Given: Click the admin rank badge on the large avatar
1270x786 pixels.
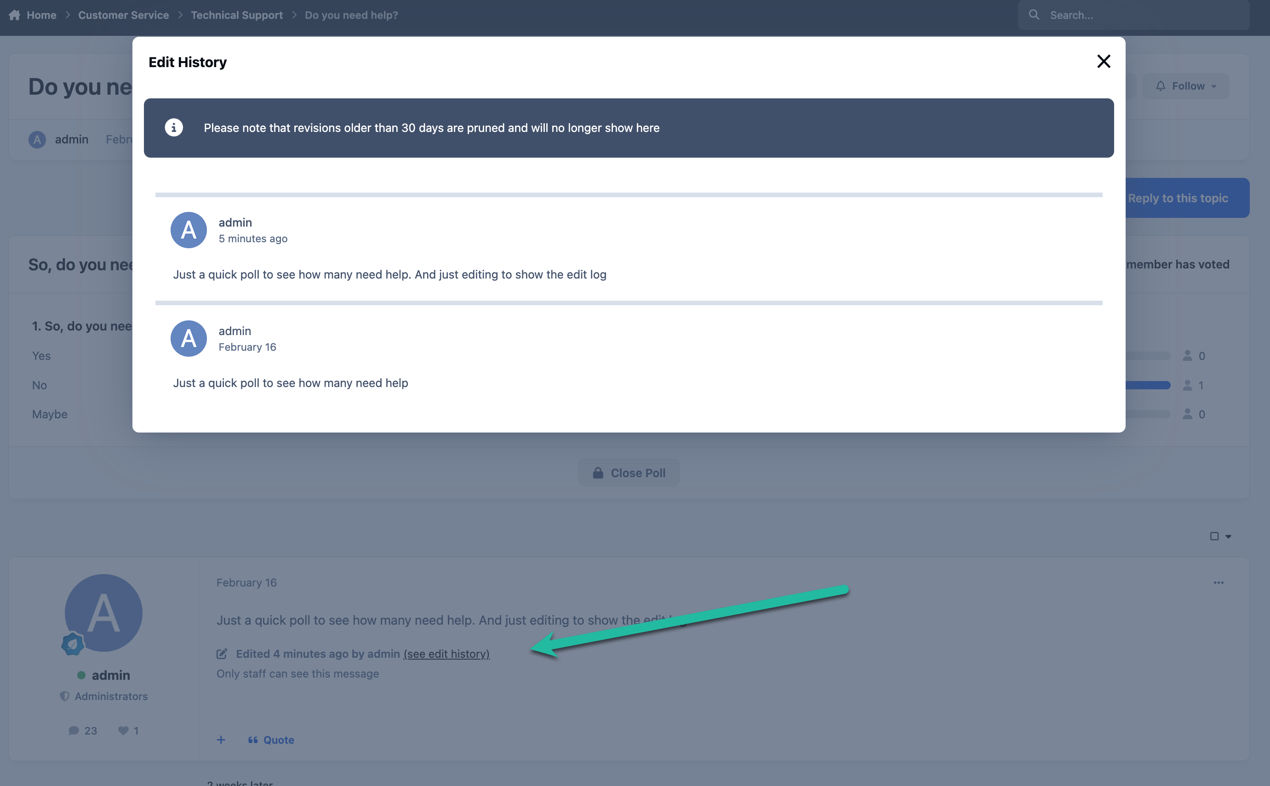Looking at the screenshot, I should click(x=72, y=644).
